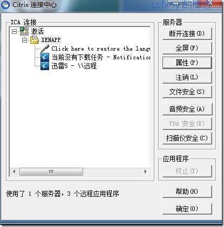The height and width of the screenshot is (227, 224).
Task: Confirm with the 确定(O) button
Action: point(187,209)
